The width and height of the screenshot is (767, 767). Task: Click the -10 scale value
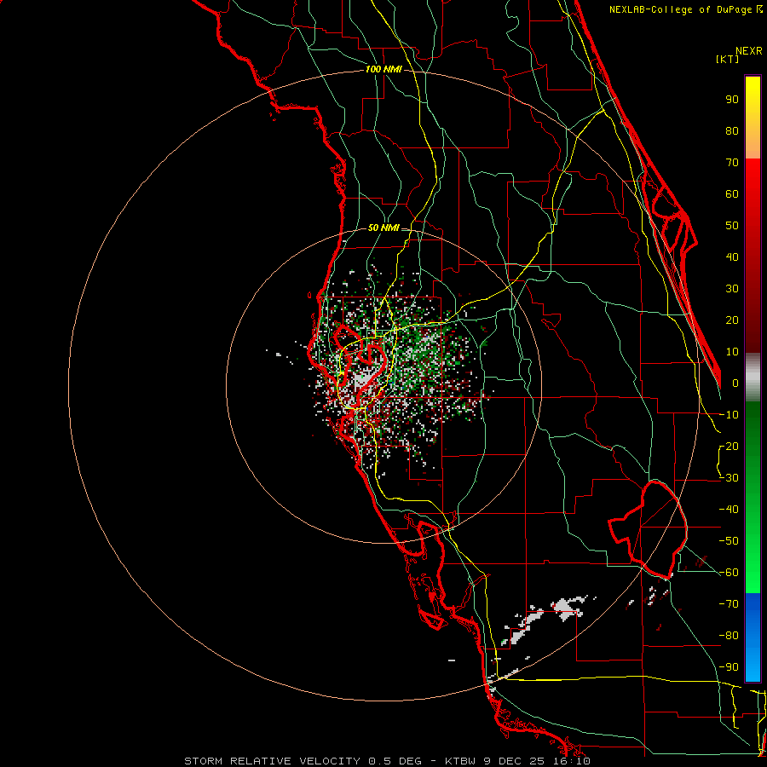(729, 415)
